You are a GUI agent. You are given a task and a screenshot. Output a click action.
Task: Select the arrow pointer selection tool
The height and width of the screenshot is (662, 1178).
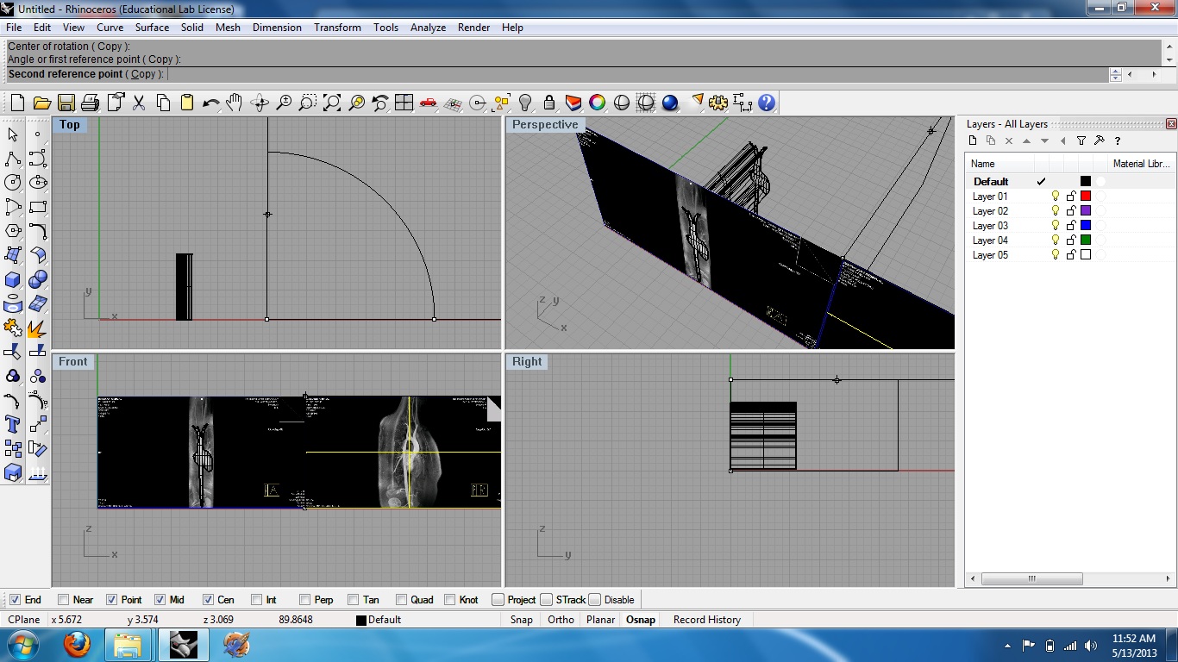click(x=13, y=134)
